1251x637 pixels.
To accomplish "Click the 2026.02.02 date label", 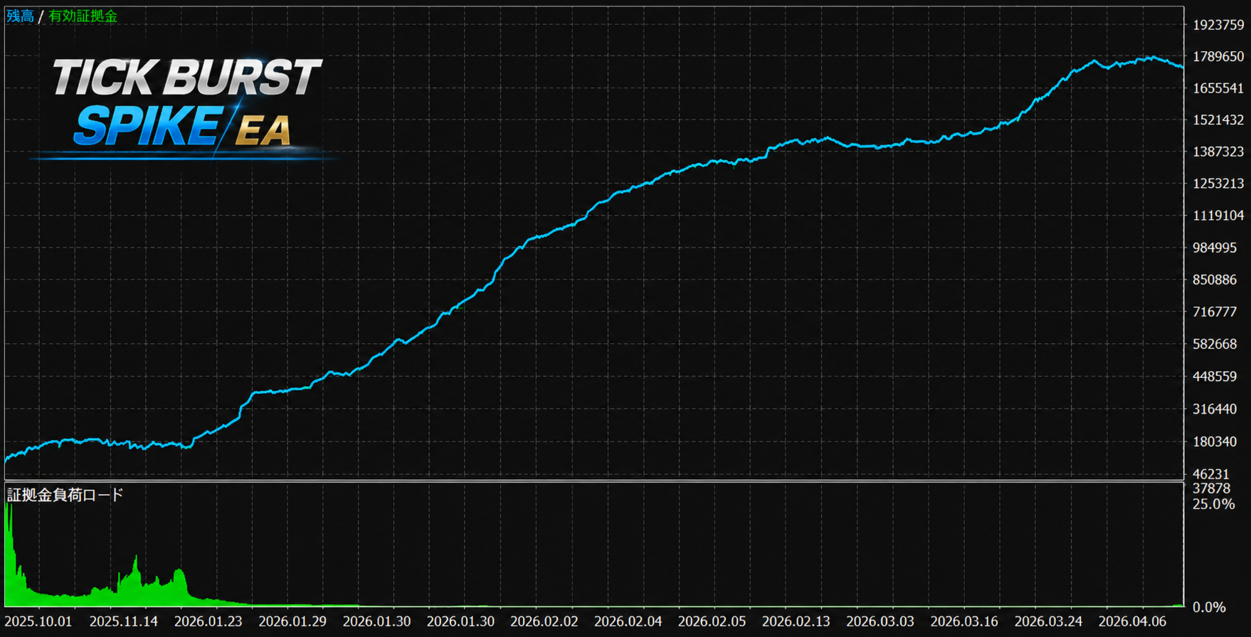I will [544, 621].
